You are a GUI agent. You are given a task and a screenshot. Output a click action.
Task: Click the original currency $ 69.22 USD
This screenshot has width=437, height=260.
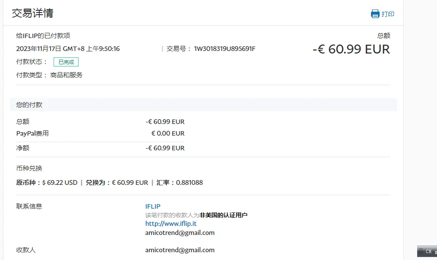(x=60, y=183)
